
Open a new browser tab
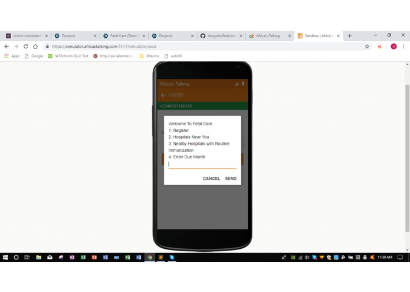click(x=350, y=36)
